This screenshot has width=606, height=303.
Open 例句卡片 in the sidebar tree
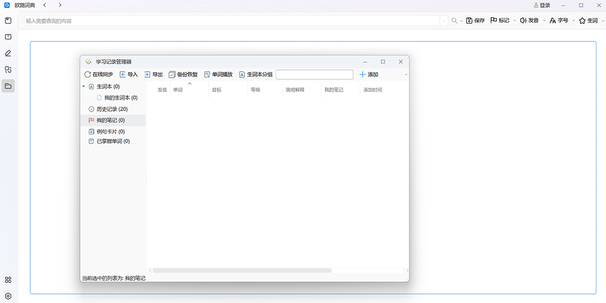click(110, 131)
